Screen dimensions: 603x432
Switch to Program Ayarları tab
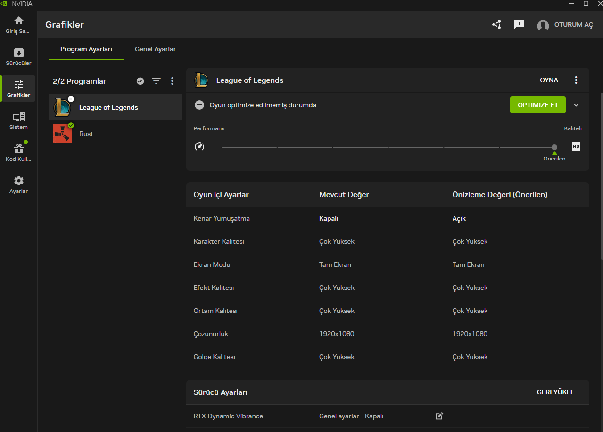click(x=86, y=49)
